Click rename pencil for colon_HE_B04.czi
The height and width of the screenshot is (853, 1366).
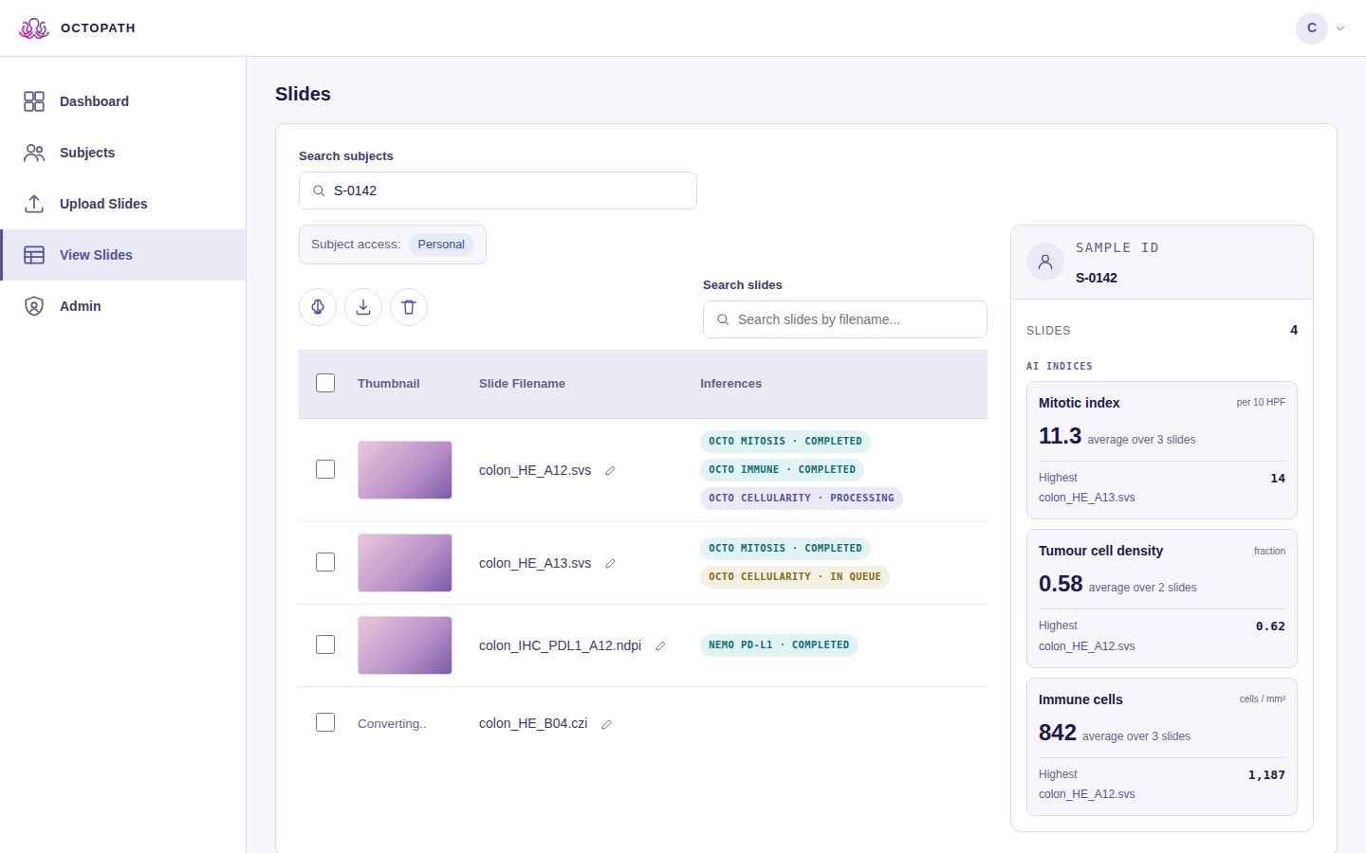coord(606,724)
